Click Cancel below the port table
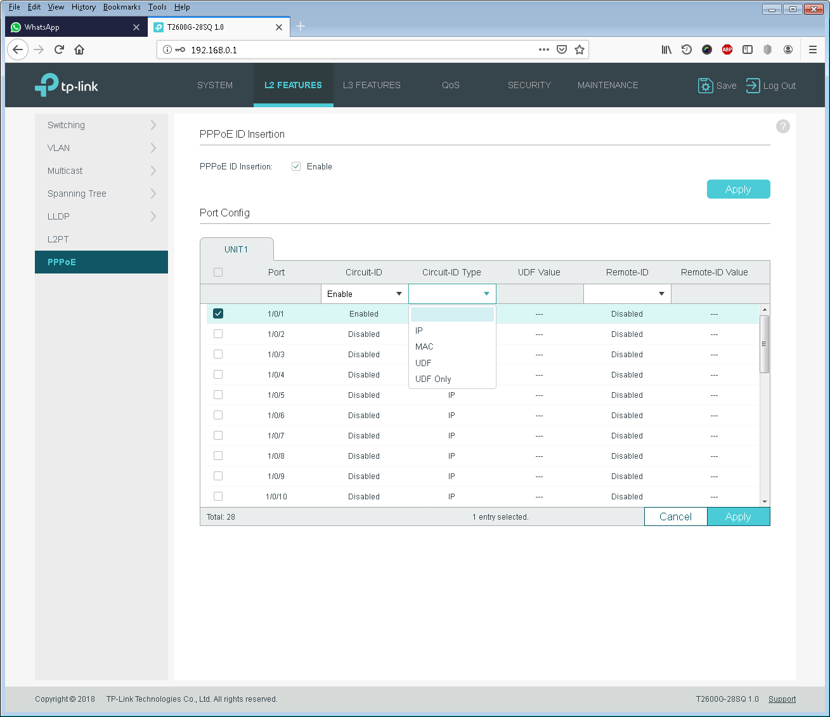The width and height of the screenshot is (830, 717). click(676, 516)
